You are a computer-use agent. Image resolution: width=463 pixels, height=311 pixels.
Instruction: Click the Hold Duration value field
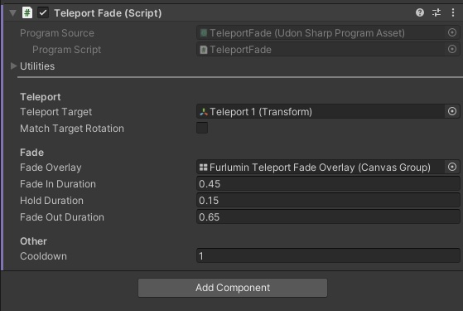[328, 200]
